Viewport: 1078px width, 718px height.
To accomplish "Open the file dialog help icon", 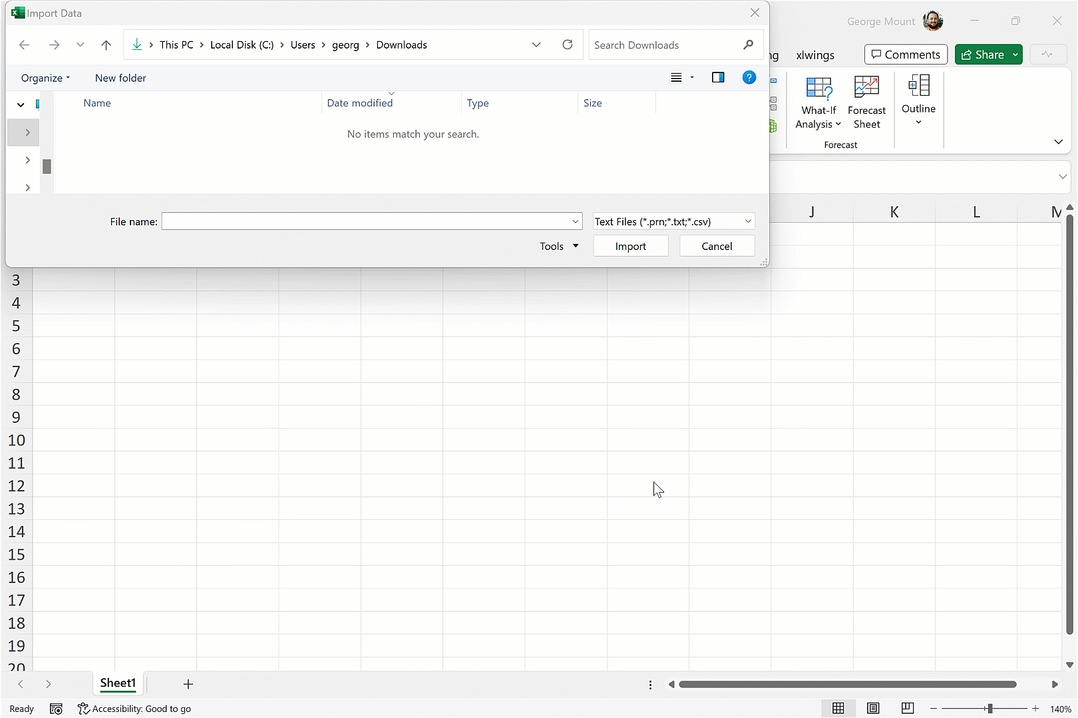I will 749,78.
